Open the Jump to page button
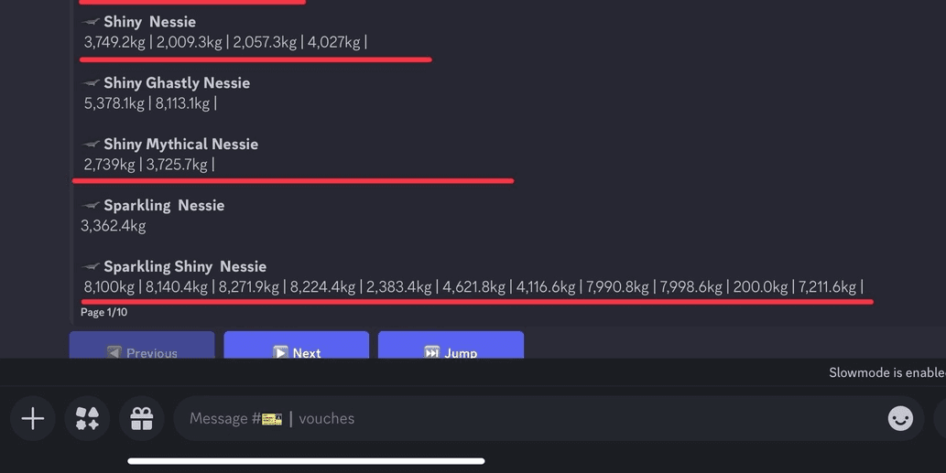946x473 pixels. pos(451,345)
